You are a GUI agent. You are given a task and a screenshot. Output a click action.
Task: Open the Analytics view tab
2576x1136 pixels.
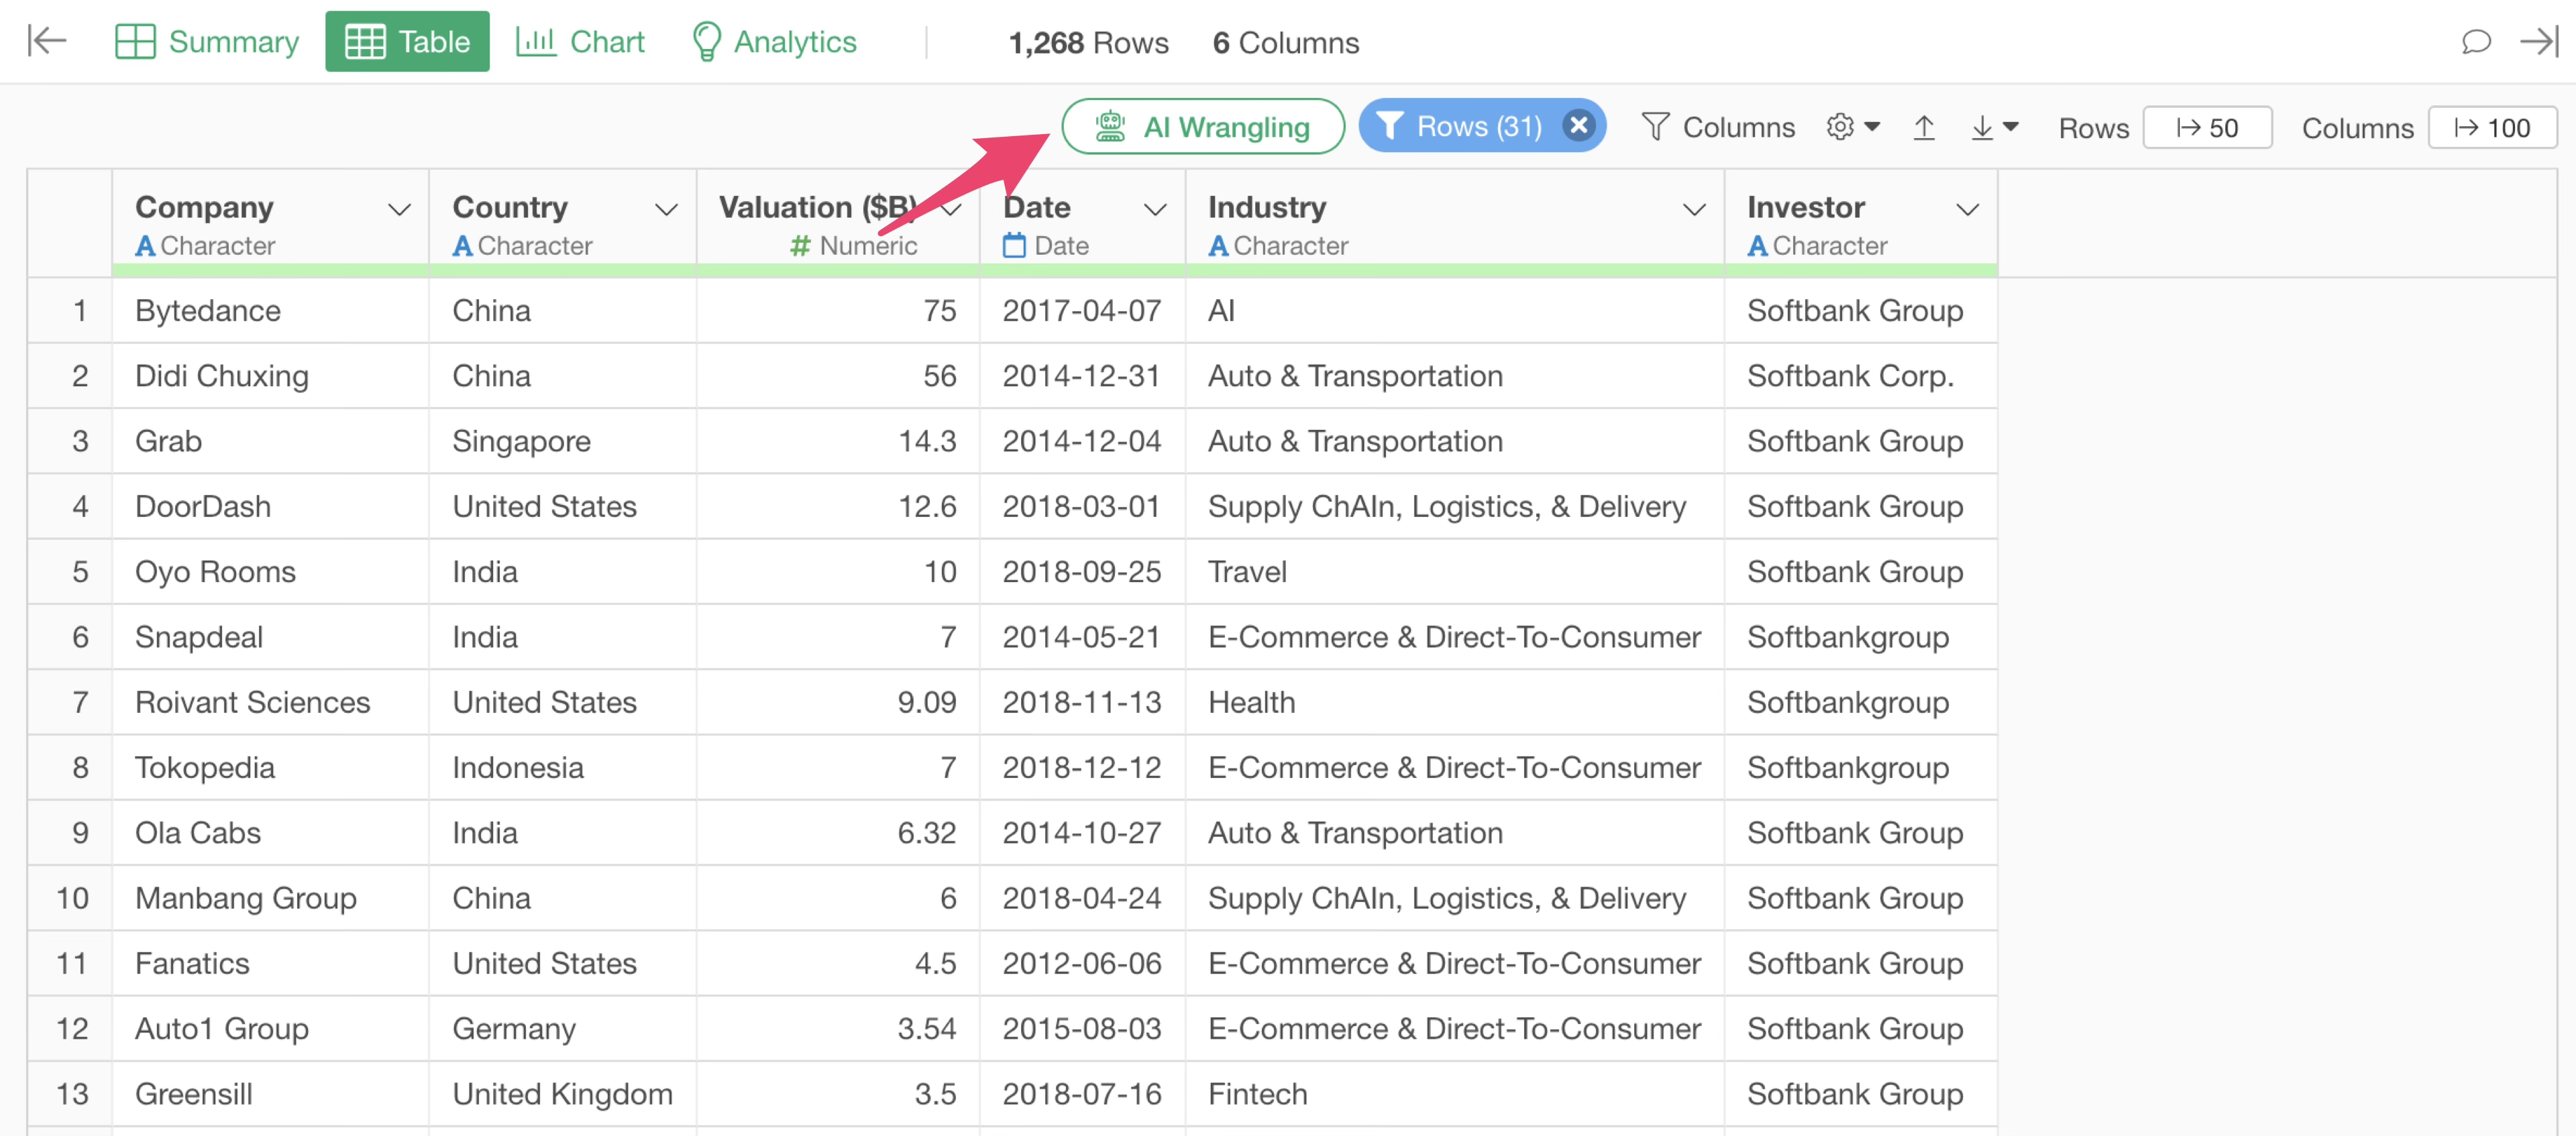point(774,41)
